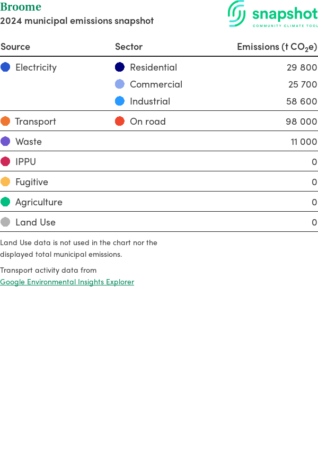Click the yellow Fugitive source dot
The height and width of the screenshot is (451, 318).
[x=5, y=182]
